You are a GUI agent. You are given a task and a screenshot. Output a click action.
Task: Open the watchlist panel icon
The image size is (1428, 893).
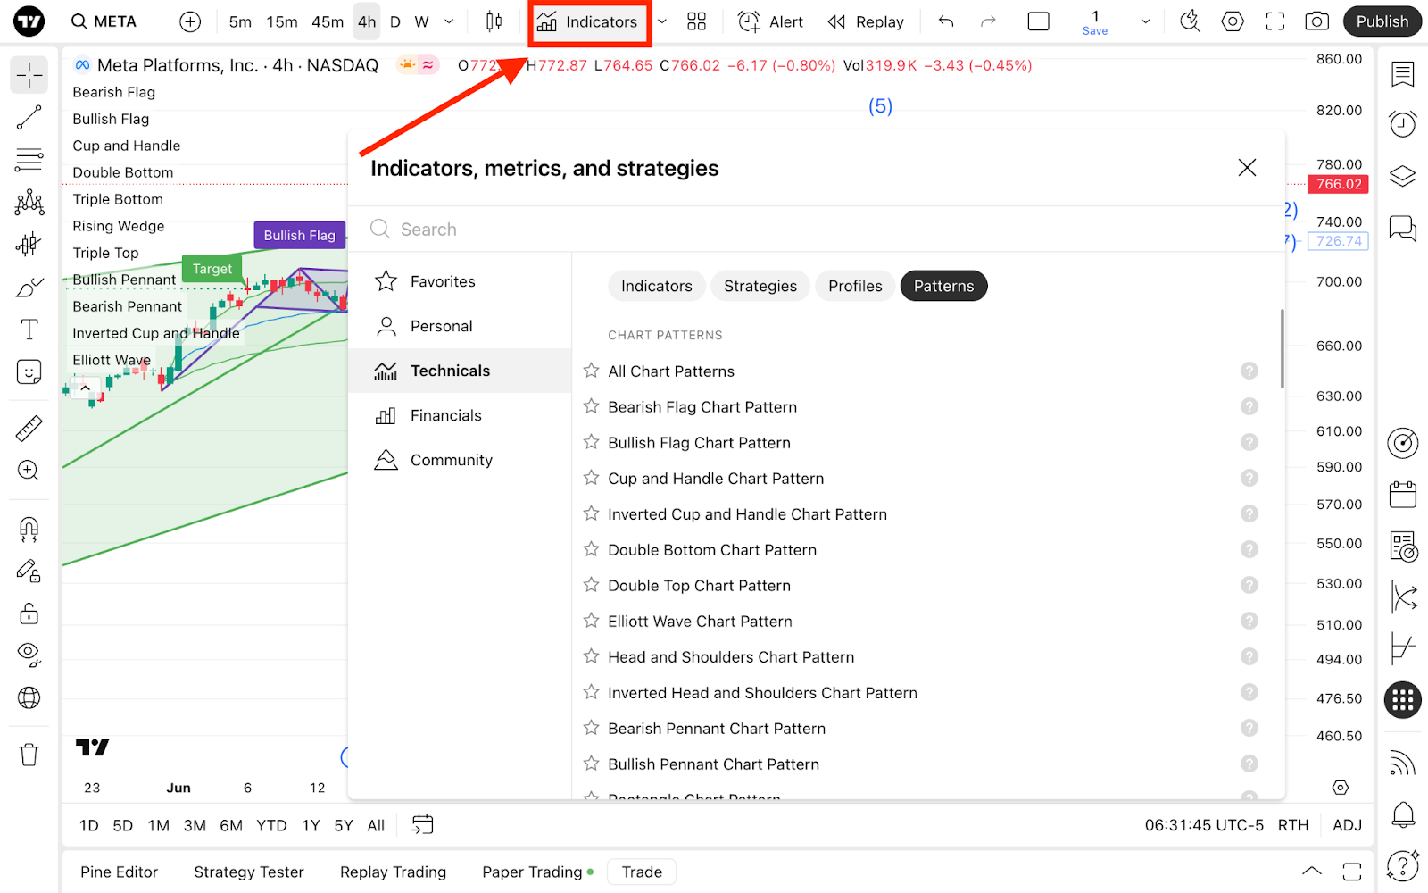click(x=1403, y=74)
